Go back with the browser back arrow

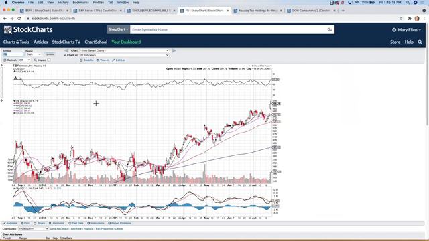(5, 19)
